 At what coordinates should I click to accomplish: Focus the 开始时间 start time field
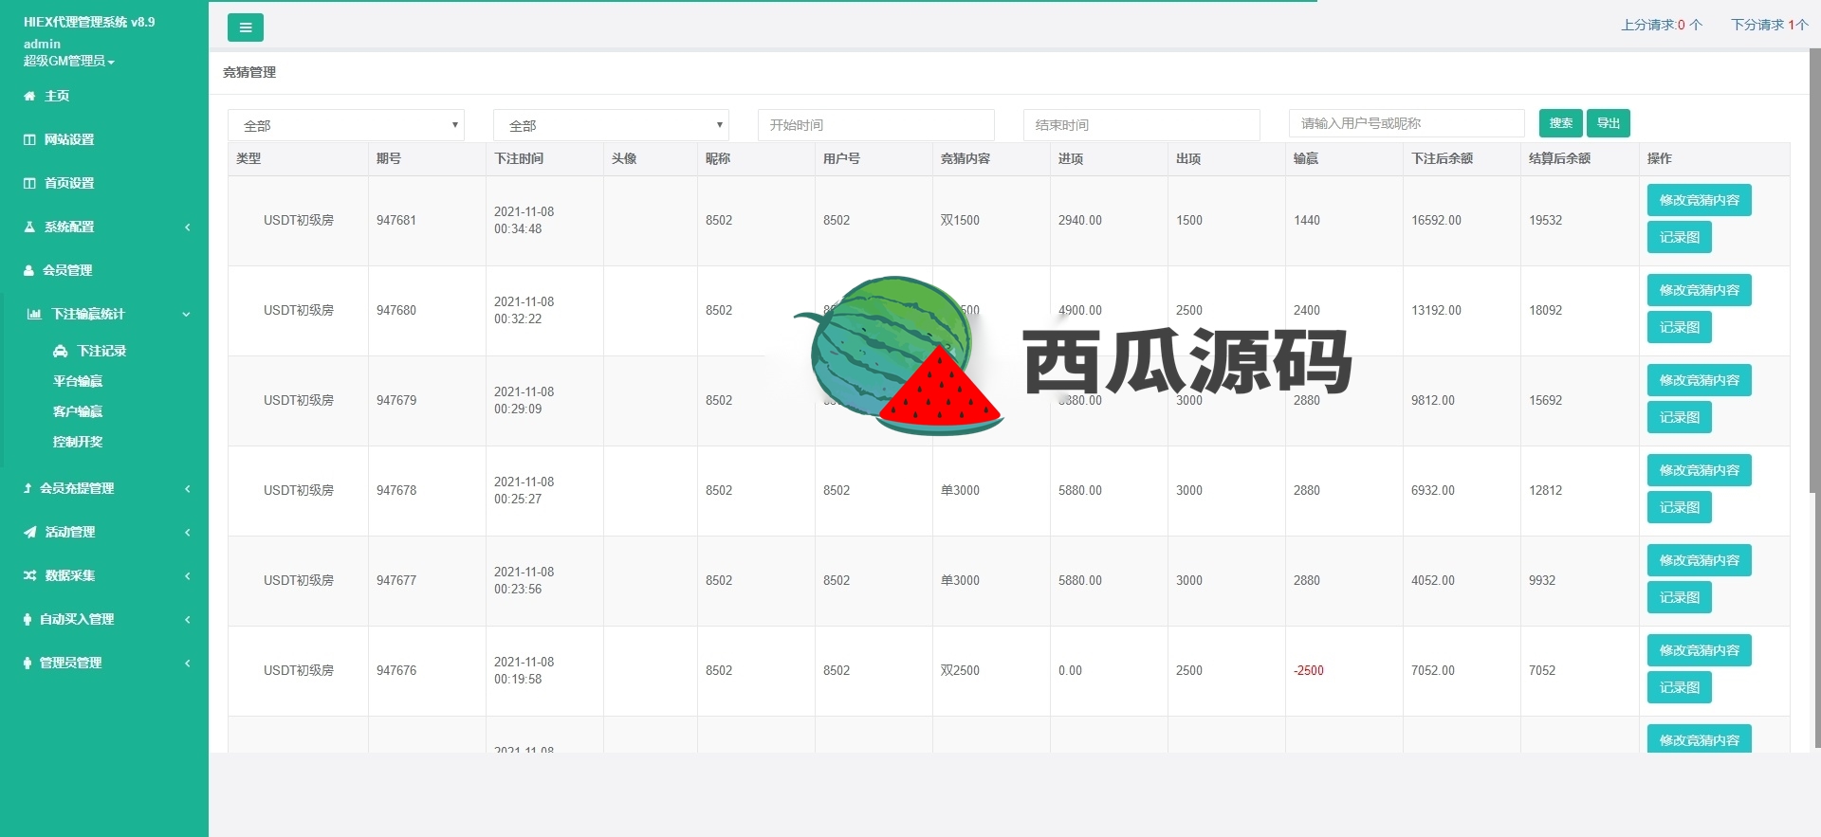click(876, 125)
